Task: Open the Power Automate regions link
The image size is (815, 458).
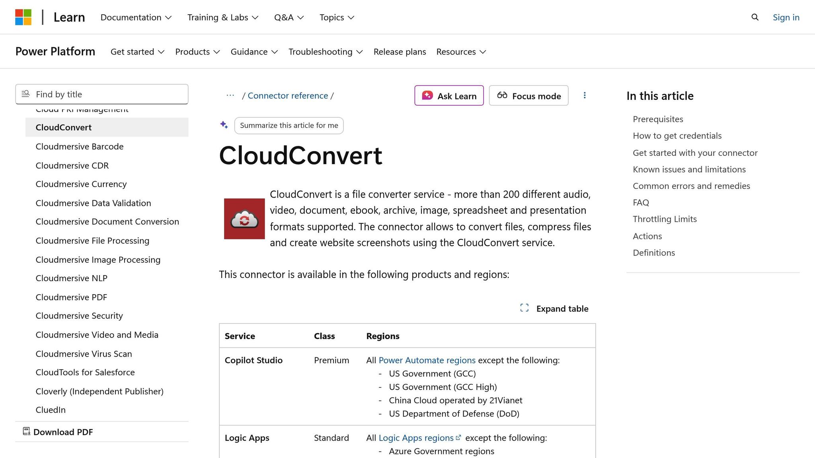Action: (427, 360)
